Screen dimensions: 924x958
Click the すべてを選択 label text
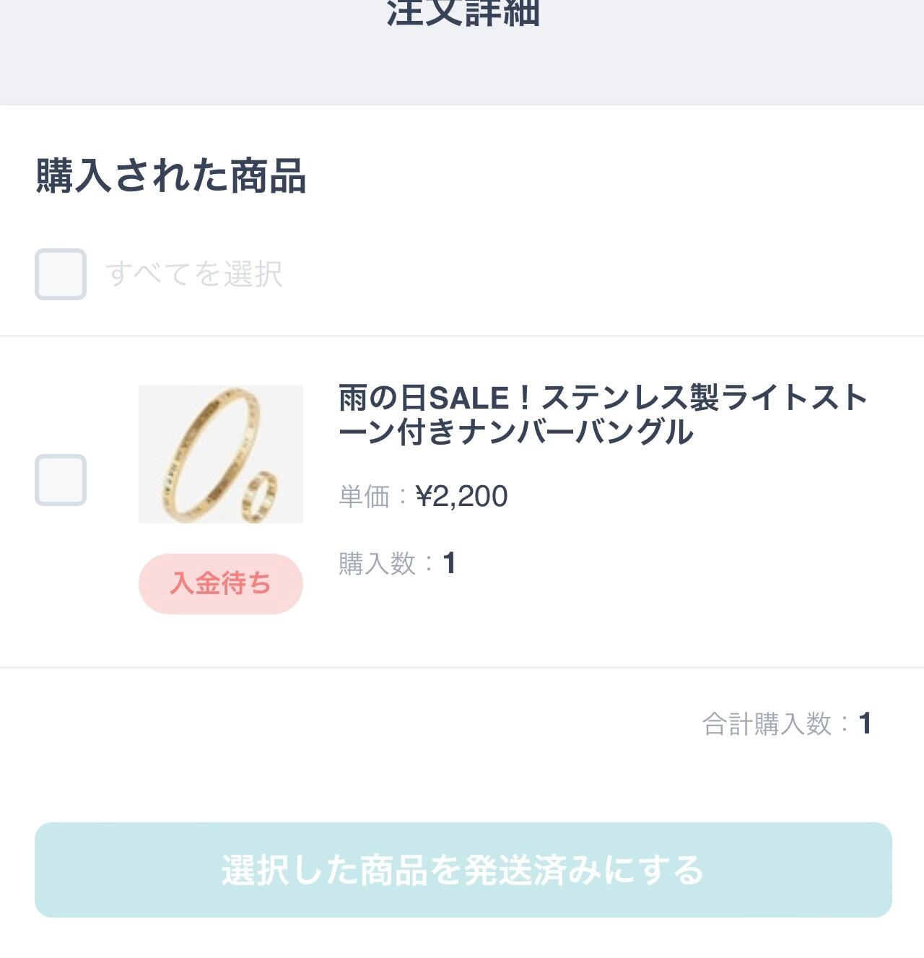pos(194,274)
